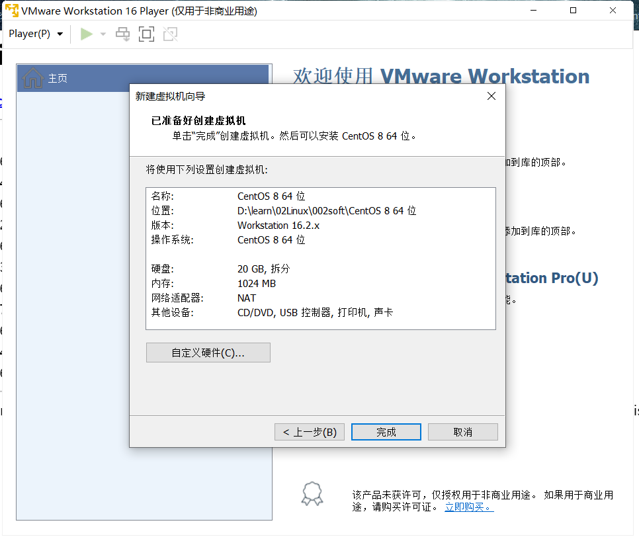Viewport: 639px width, 545px height.
Task: Click the memory value 1024 MB
Action: (x=257, y=284)
